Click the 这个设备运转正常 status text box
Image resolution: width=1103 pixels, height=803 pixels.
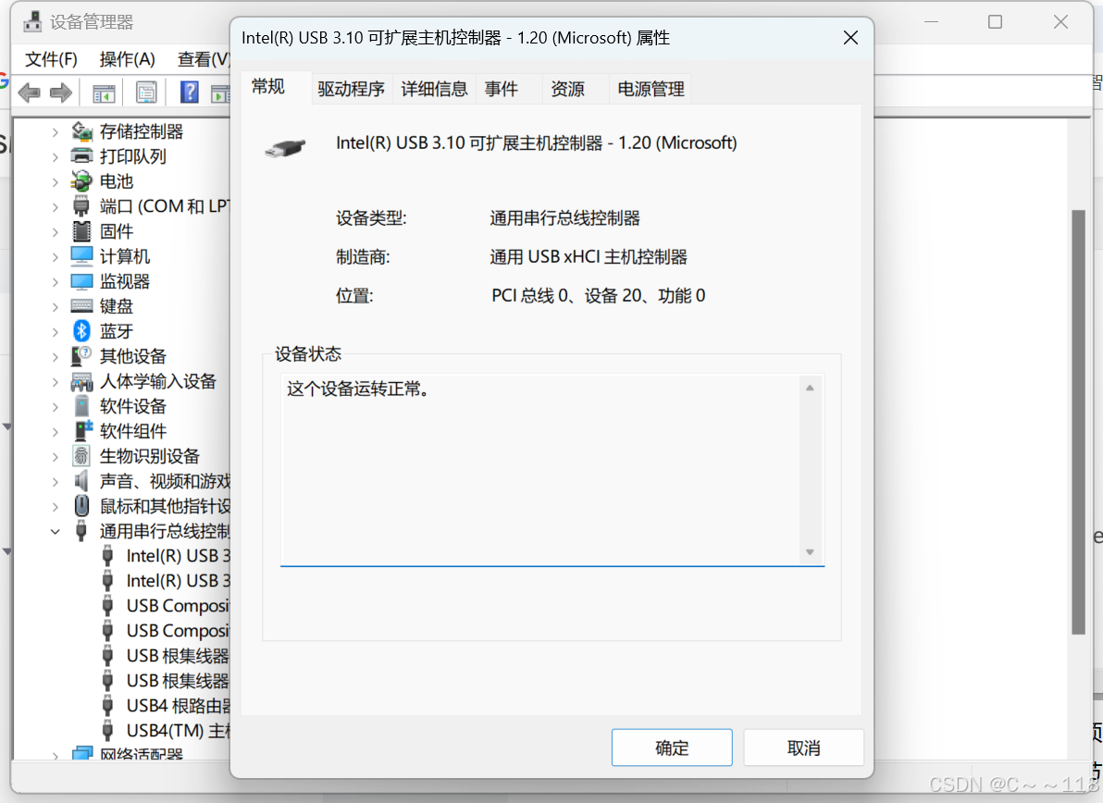(x=552, y=470)
